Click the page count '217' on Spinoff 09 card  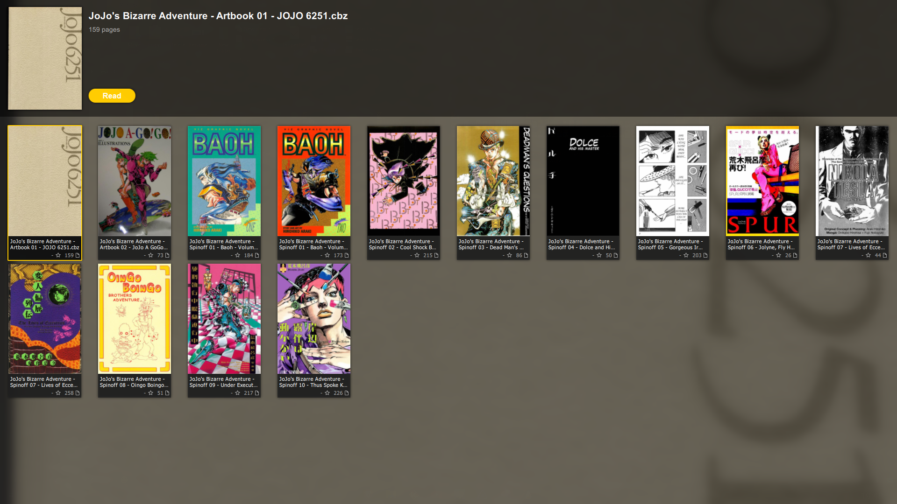click(x=249, y=393)
